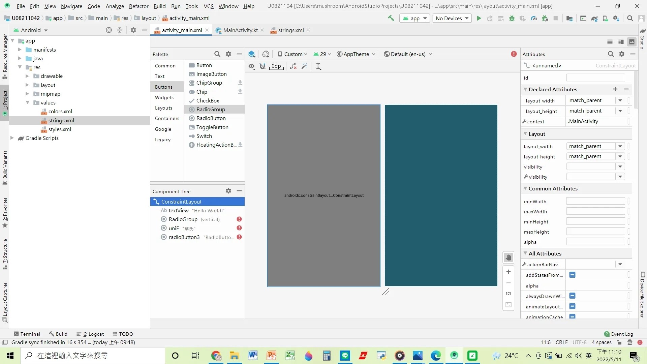Click the id input field in Attributes
Screen dimensions: 647x364
click(x=595, y=78)
